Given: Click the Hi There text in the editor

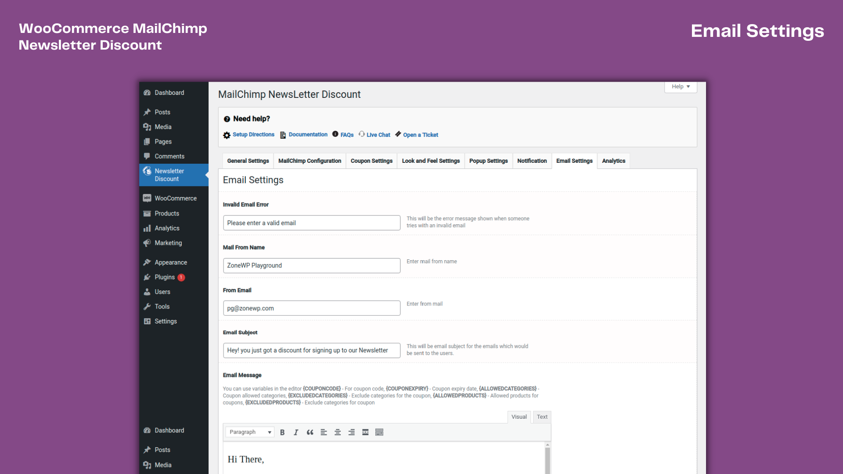Looking at the screenshot, I should pos(246,460).
